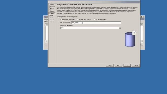Open the 1. Source wizard step
This screenshot has height=94, width=167.
click(x=52, y=5)
